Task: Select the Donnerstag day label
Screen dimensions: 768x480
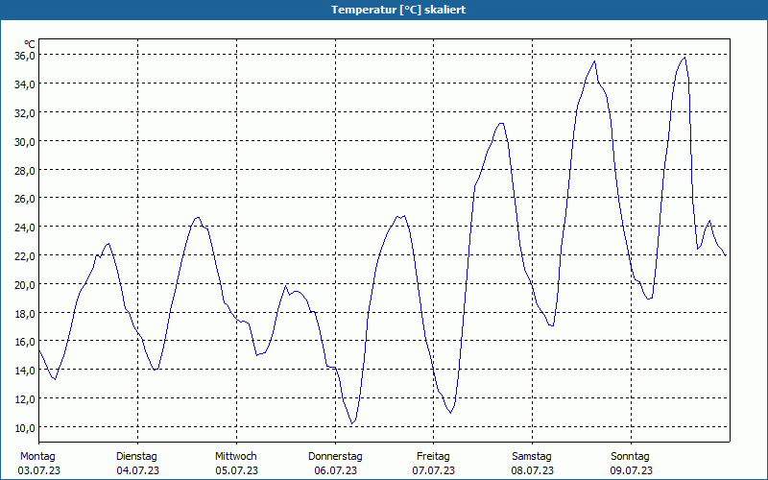Action: [x=335, y=456]
